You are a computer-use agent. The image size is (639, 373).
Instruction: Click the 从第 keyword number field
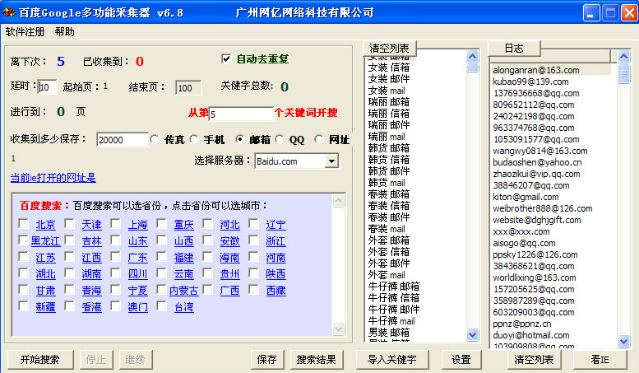pyautogui.click(x=241, y=114)
